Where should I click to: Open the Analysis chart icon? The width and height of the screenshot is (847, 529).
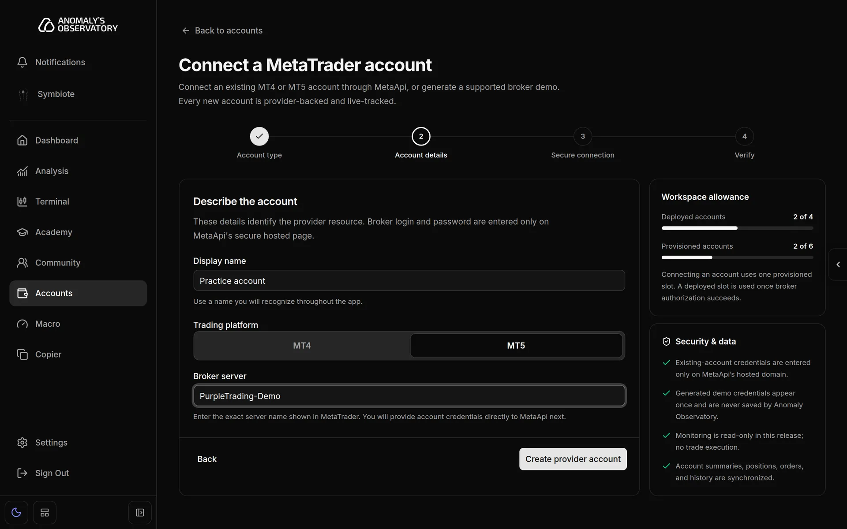[22, 171]
